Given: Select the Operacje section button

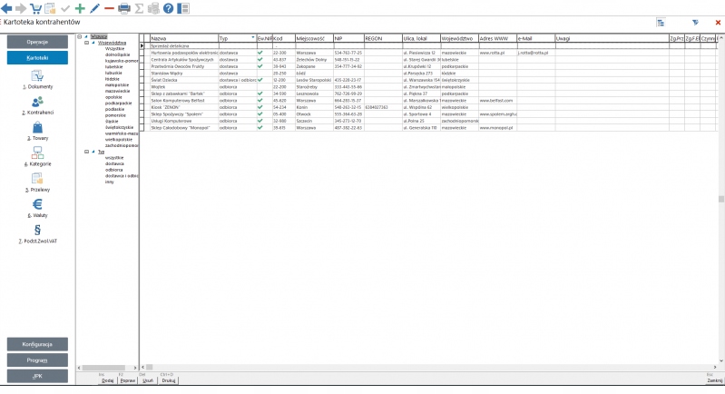Looking at the screenshot, I should pos(37,42).
